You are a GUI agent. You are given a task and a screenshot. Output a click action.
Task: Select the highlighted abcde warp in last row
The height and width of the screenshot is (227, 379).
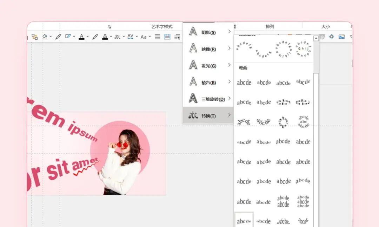[x=244, y=220]
